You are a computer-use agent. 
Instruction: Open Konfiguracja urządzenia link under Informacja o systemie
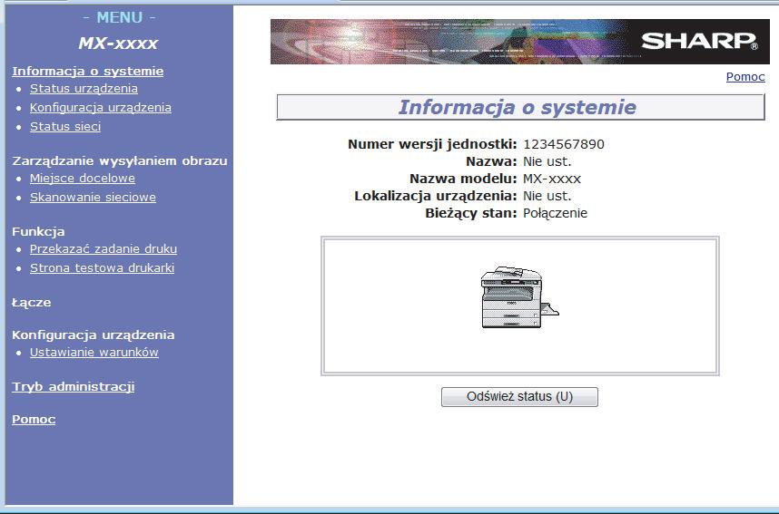(x=101, y=107)
